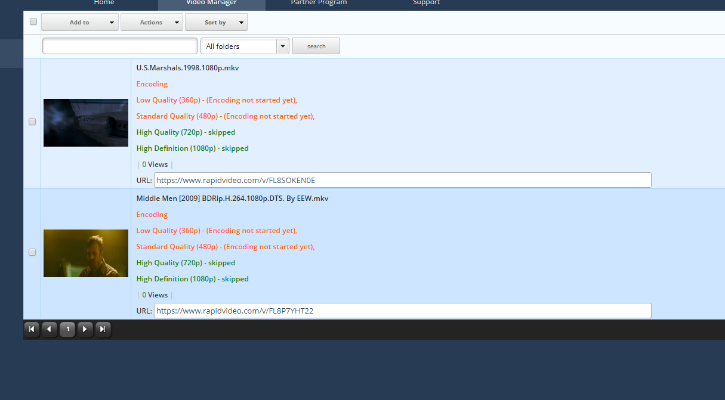Screen dimensions: 725x400
Task: Click the U.S.Marshals URL field
Action: coord(402,180)
